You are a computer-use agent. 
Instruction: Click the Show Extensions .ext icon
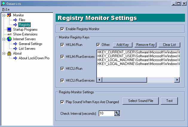[9, 34]
